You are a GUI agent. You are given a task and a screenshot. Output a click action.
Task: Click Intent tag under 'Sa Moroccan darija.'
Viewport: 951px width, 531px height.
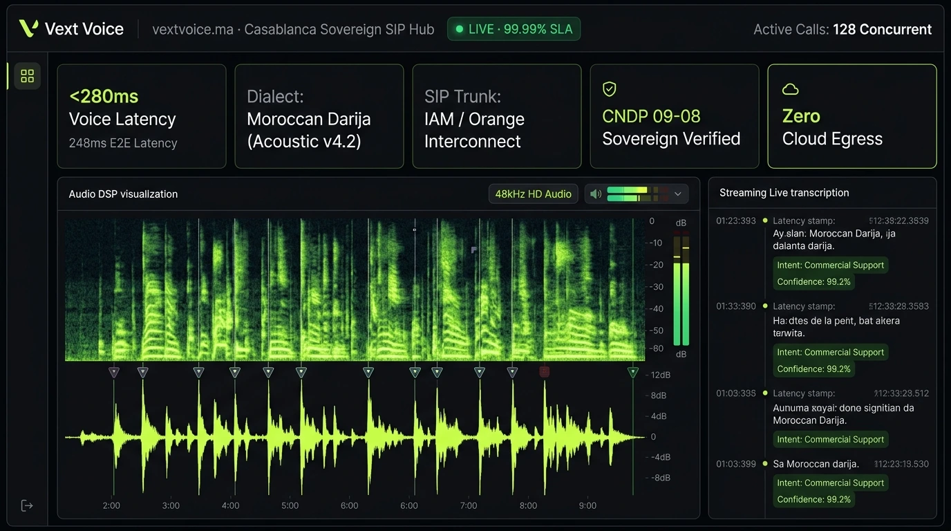coord(830,483)
